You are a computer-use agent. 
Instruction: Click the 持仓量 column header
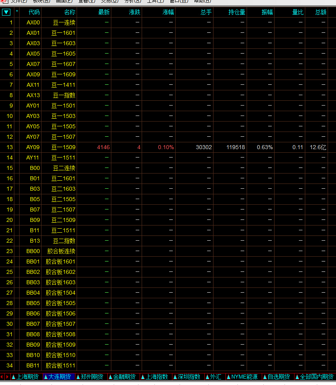tap(237, 12)
